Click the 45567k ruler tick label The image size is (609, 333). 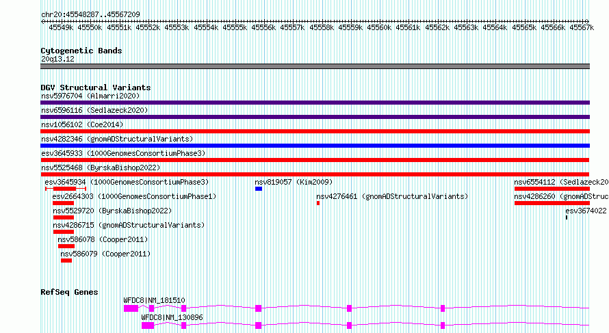click(582, 27)
